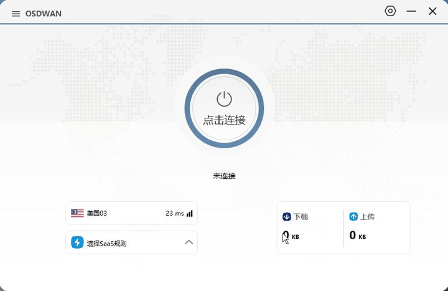The width and height of the screenshot is (448, 291).
Task: Click the upload arrow icon
Action: point(353,217)
